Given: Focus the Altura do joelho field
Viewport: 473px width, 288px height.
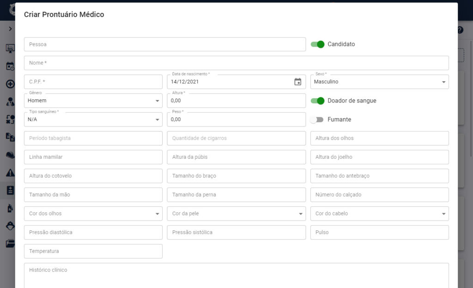Looking at the screenshot, I should (x=380, y=157).
